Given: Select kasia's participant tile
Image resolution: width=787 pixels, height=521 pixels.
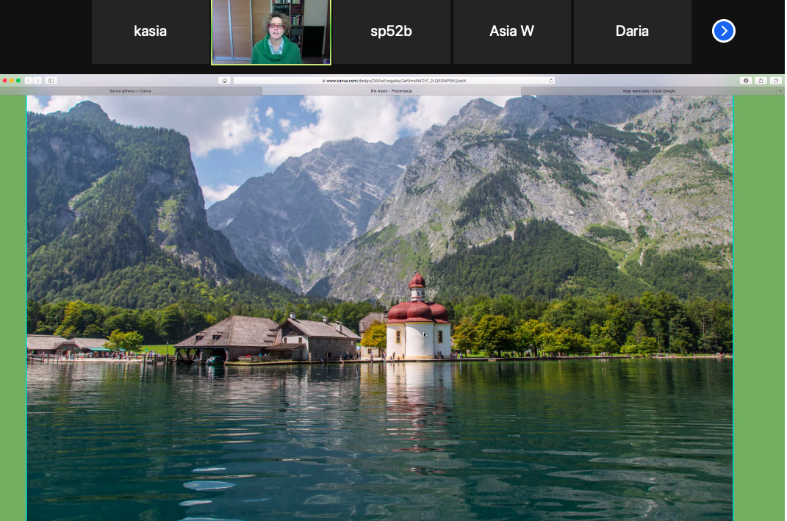Looking at the screenshot, I should point(150,32).
